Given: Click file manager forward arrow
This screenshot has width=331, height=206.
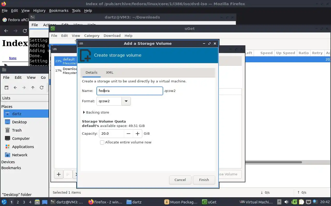Looking at the screenshot, I should tap(24, 88).
